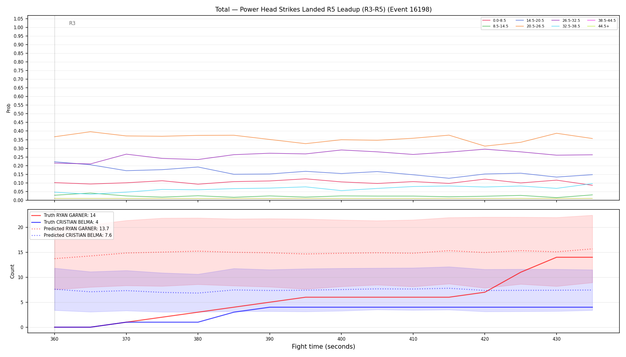
Task: Click the 390 x-axis tick label
Action: tap(269, 339)
